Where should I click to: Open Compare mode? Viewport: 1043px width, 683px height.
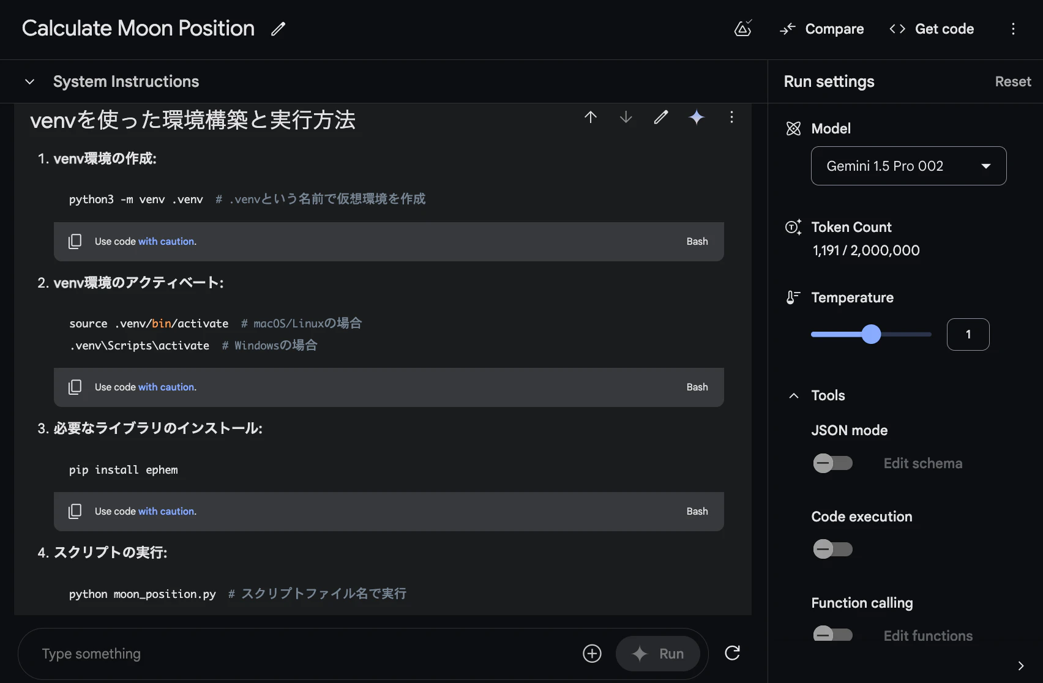(822, 29)
